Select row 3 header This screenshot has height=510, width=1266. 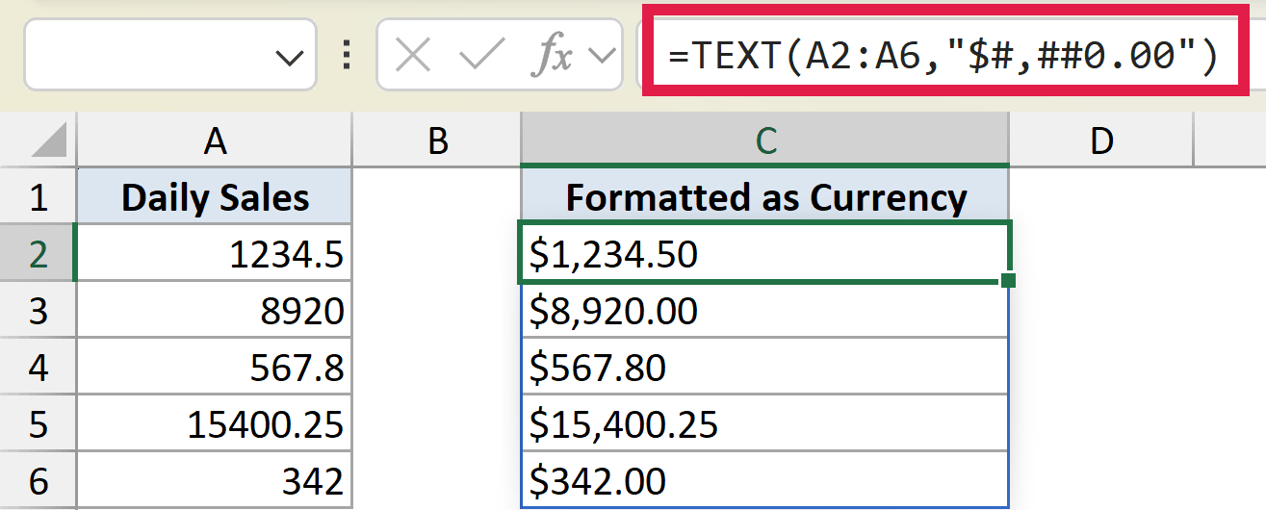point(38,310)
